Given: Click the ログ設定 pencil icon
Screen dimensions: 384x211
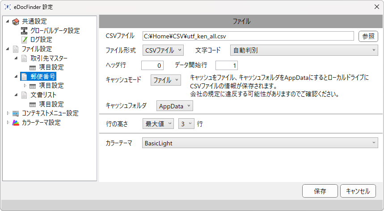Looking at the screenshot, I should point(24,40).
